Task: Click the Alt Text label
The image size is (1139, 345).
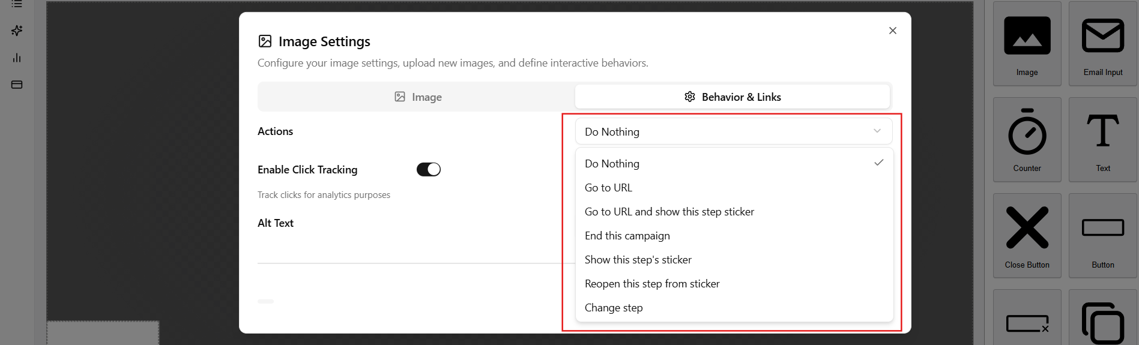Action: click(x=276, y=223)
